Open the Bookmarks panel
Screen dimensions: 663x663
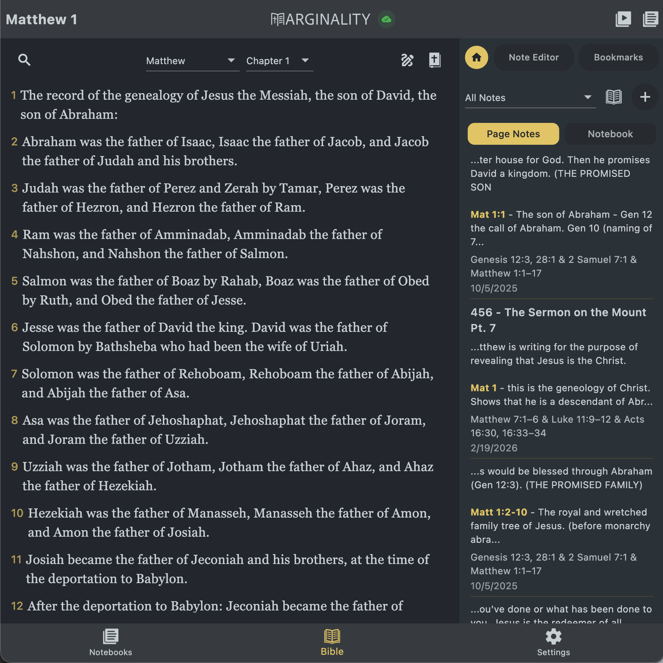click(x=618, y=57)
